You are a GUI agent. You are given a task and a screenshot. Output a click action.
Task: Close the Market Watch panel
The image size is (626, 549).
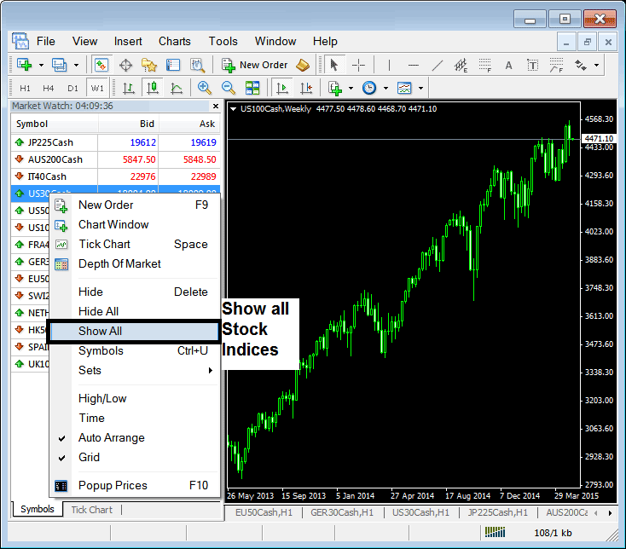[x=216, y=106]
